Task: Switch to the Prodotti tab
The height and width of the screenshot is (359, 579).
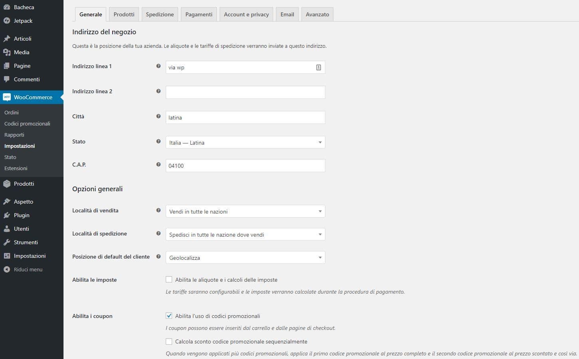Action: point(124,14)
